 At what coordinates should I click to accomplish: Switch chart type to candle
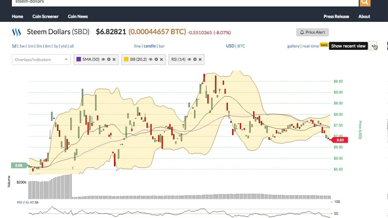[x=150, y=46]
